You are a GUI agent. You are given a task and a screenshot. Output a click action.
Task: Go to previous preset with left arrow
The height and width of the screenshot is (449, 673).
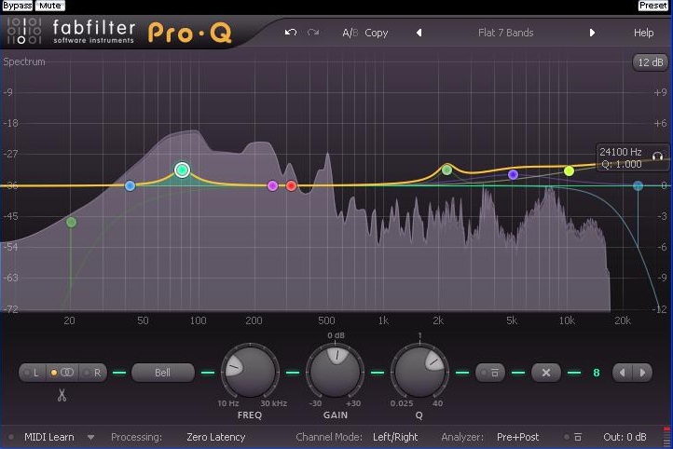point(419,33)
